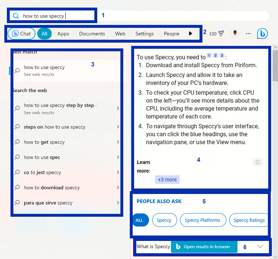Click search icon next to 'para que sirve speccy'

coord(17,203)
